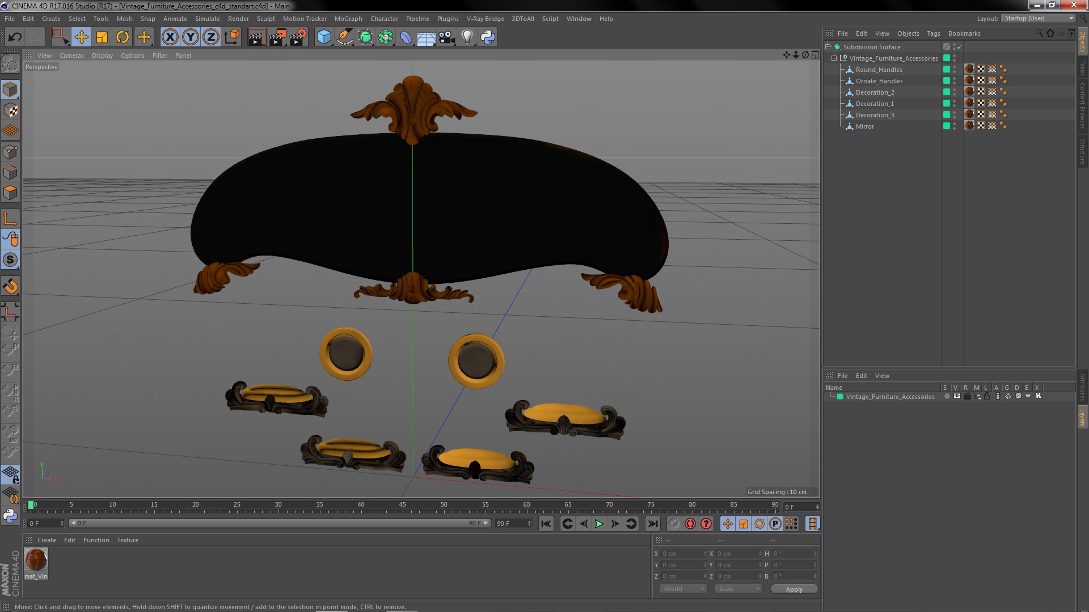Screen dimensions: 1089x612
Task: Click the Coordinate System icon
Action: pyautogui.click(x=231, y=37)
